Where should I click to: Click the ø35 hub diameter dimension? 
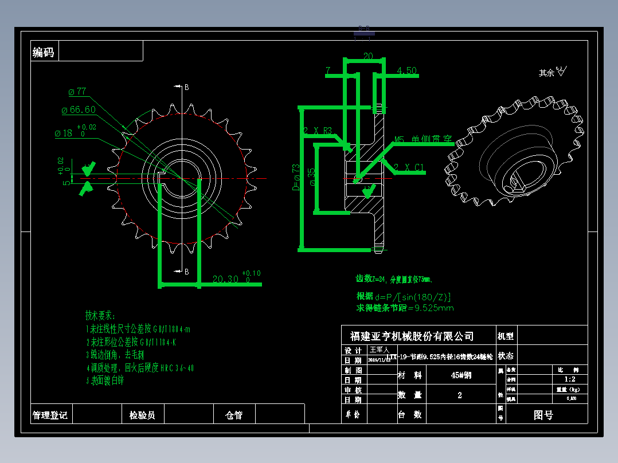[312, 177]
